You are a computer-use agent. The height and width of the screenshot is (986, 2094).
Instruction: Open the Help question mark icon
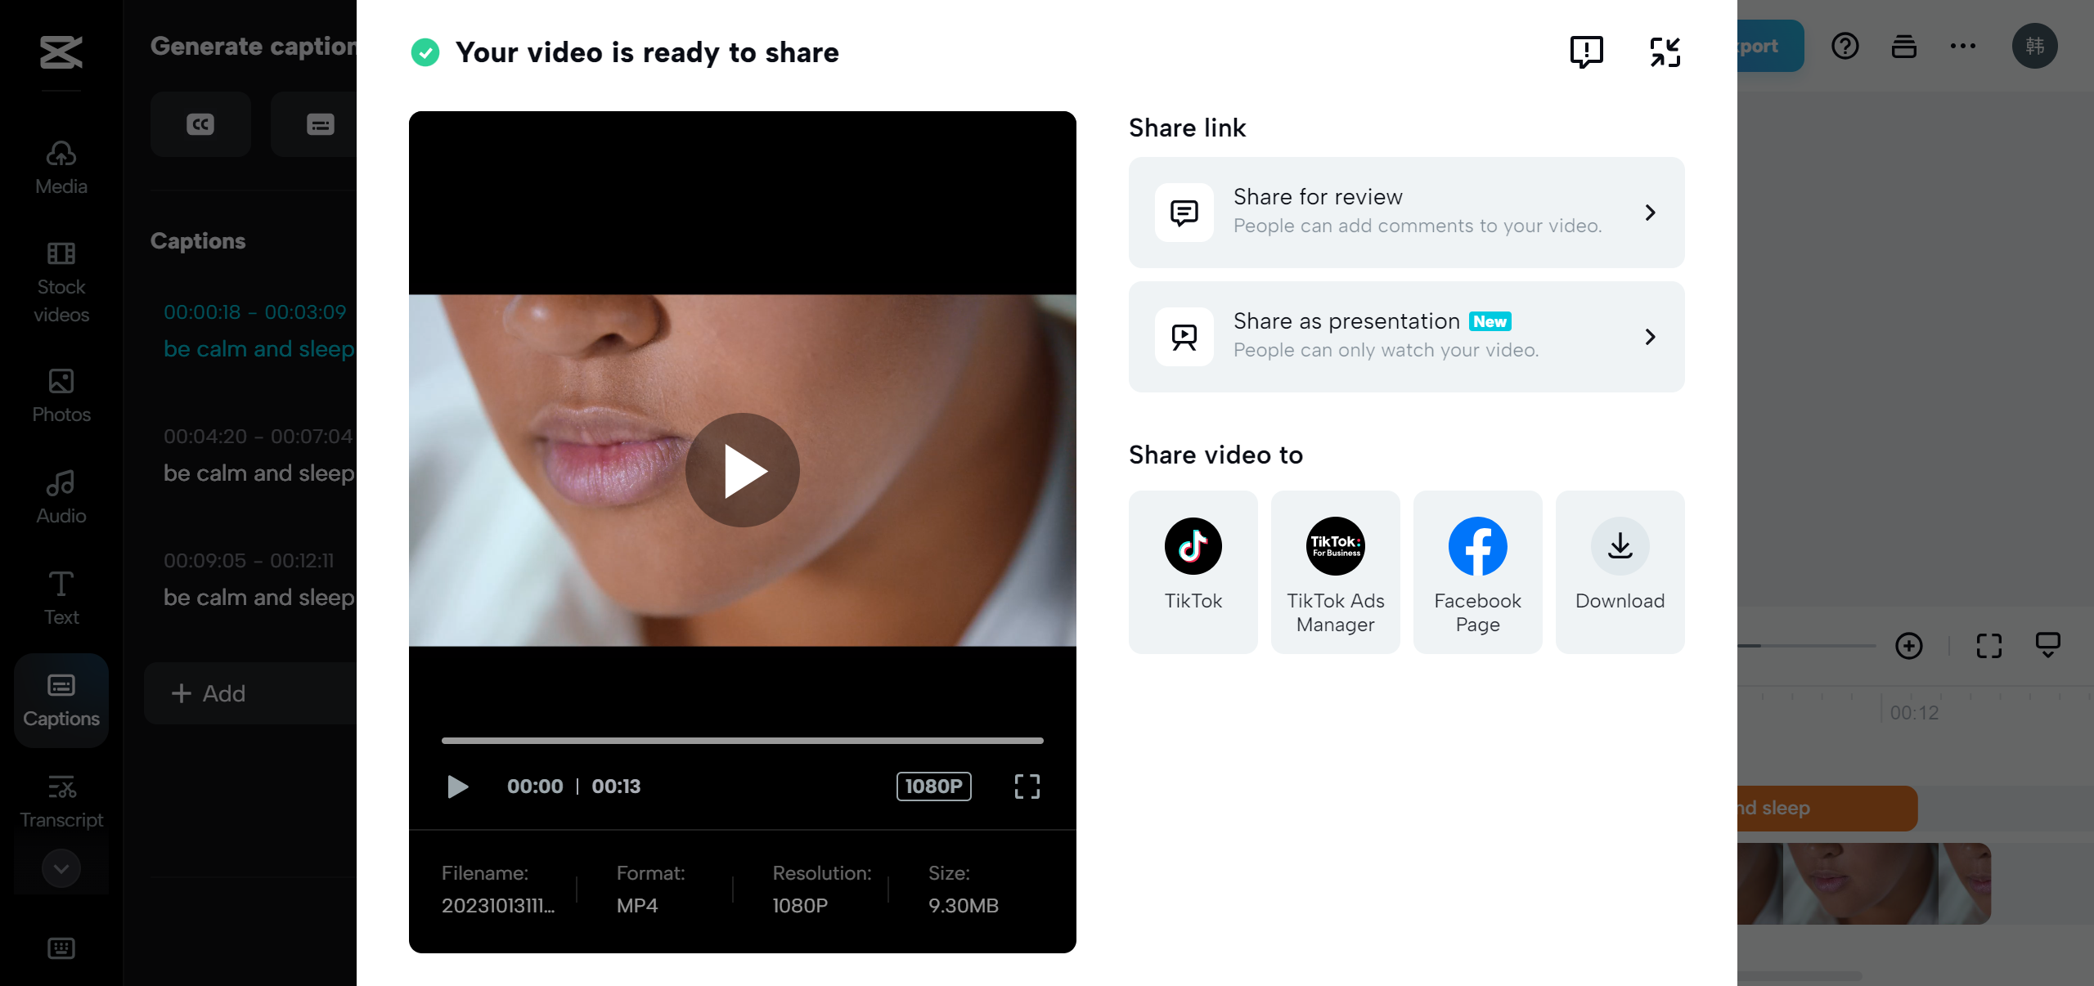point(1845,46)
